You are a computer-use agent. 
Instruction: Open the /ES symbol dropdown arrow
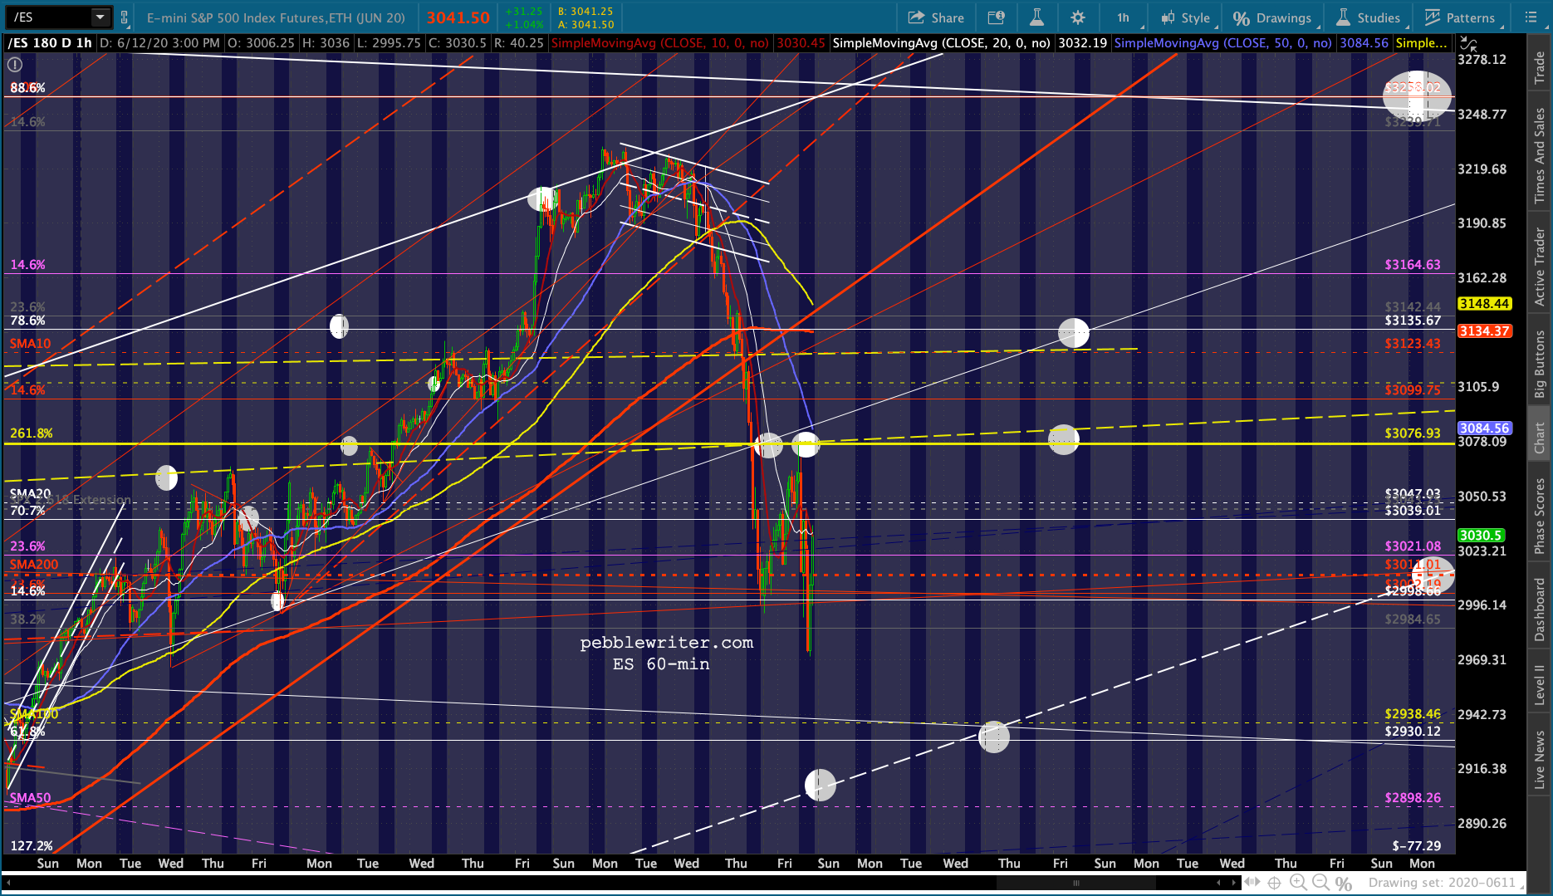(100, 17)
